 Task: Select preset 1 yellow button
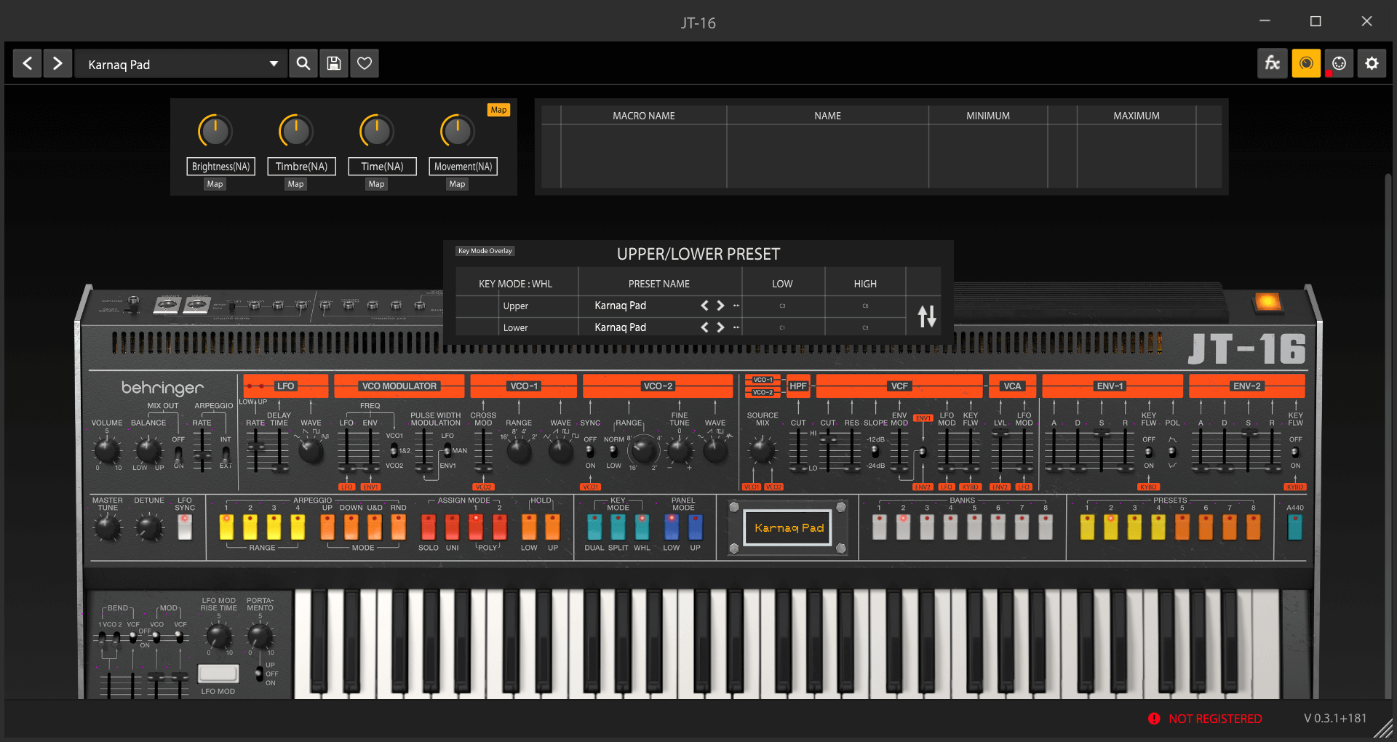pyautogui.click(x=1087, y=527)
